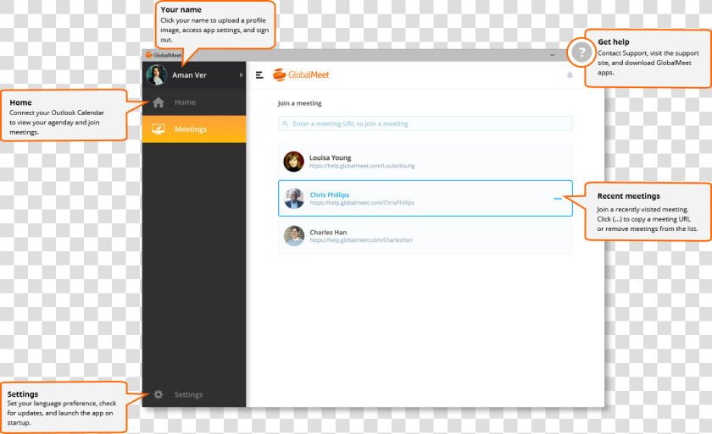Click the Settings gear icon

[x=158, y=394]
